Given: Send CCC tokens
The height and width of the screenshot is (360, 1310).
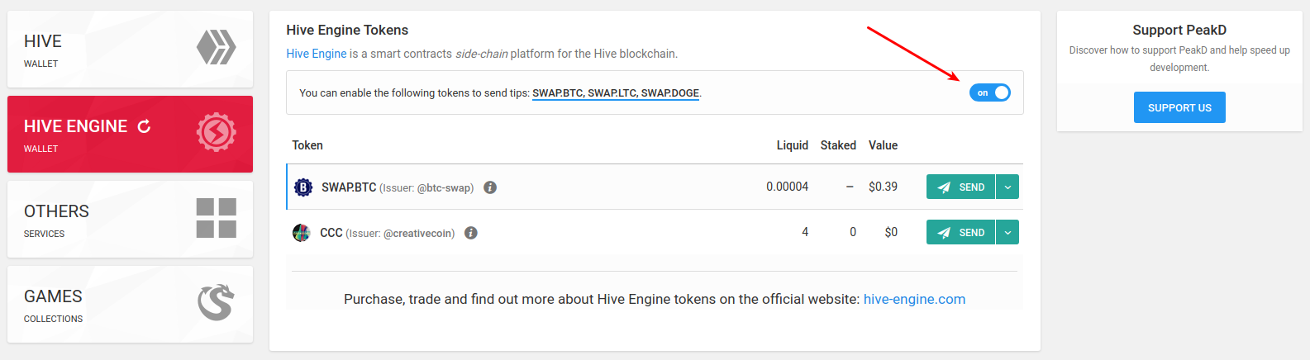Looking at the screenshot, I should (x=960, y=233).
